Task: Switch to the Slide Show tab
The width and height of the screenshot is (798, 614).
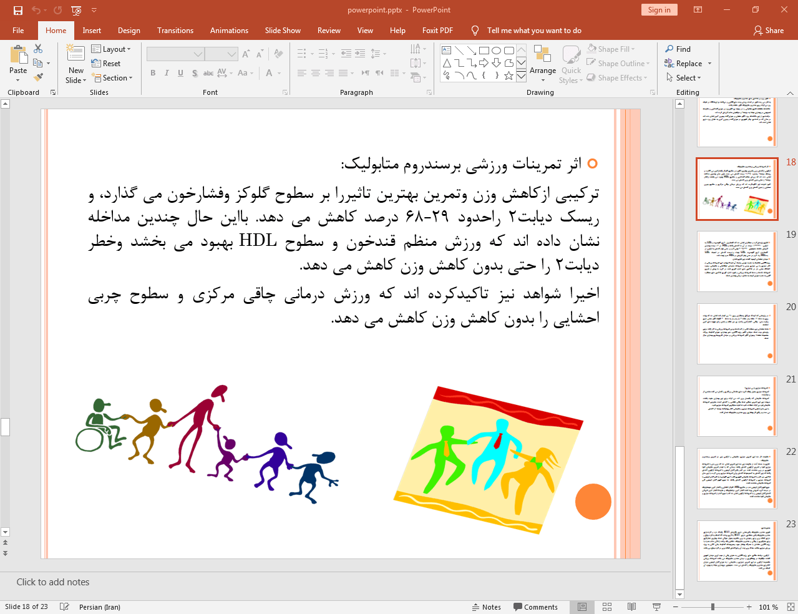Action: coord(283,31)
